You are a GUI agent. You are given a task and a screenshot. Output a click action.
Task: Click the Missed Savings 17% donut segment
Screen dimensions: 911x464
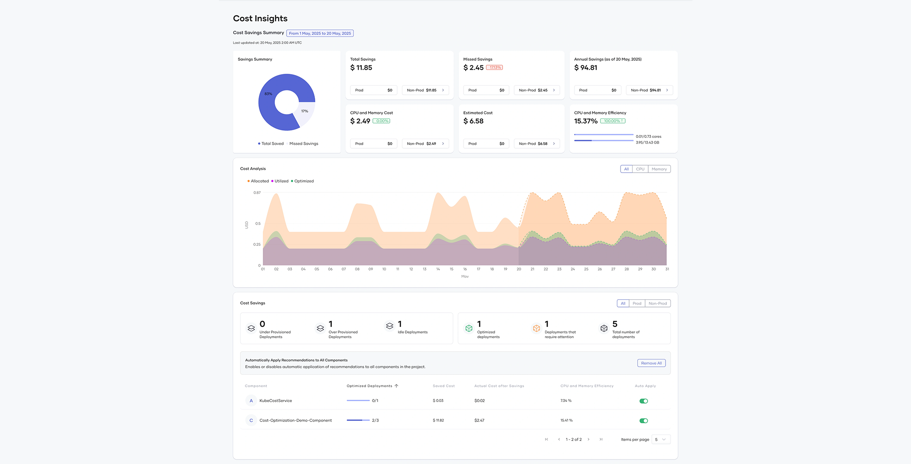click(x=306, y=114)
